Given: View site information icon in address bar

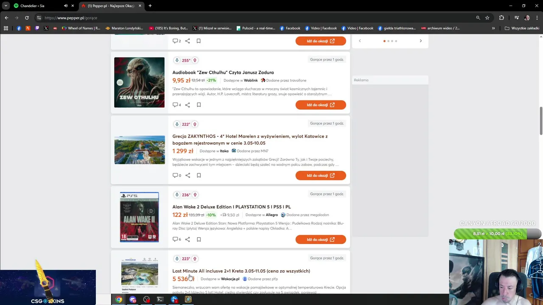Looking at the screenshot, I should tap(39, 18).
